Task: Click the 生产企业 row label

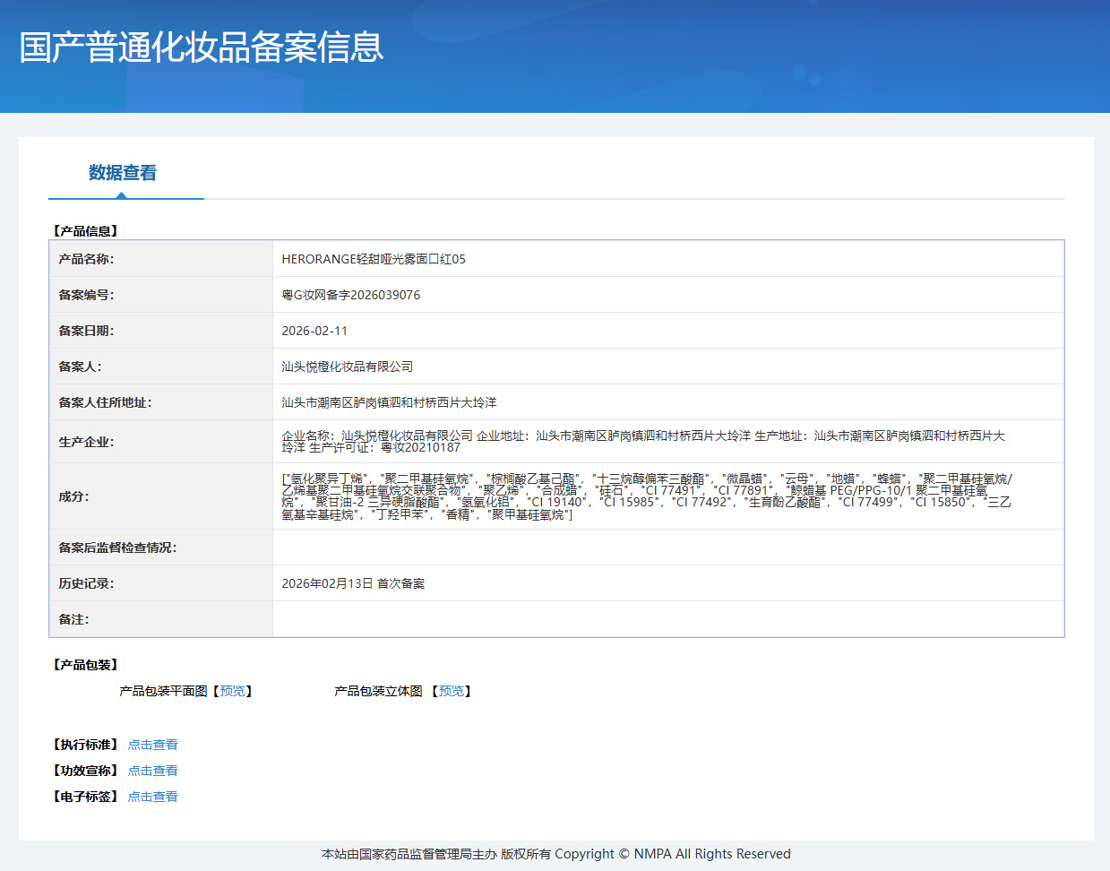Action: pyautogui.click(x=86, y=442)
